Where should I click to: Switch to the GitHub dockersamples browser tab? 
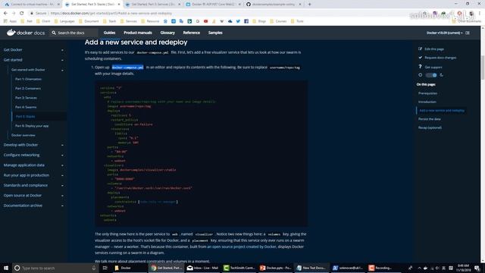click(273, 5)
